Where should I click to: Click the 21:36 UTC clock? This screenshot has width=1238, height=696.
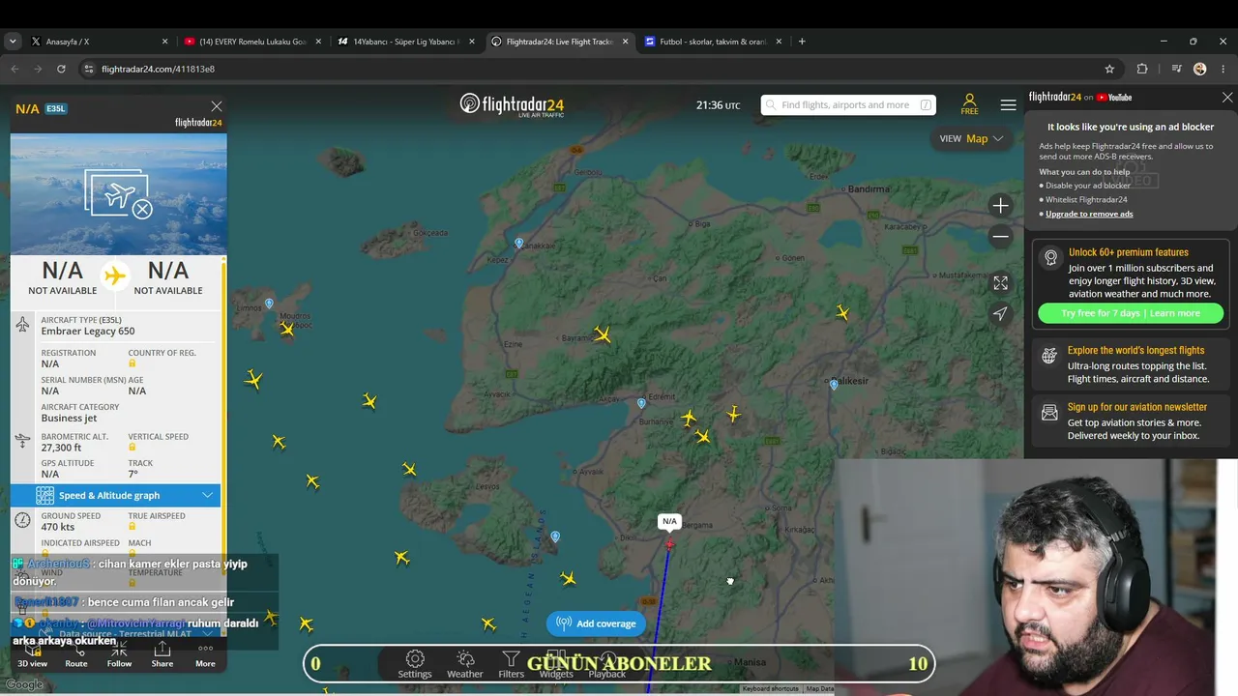[718, 105]
